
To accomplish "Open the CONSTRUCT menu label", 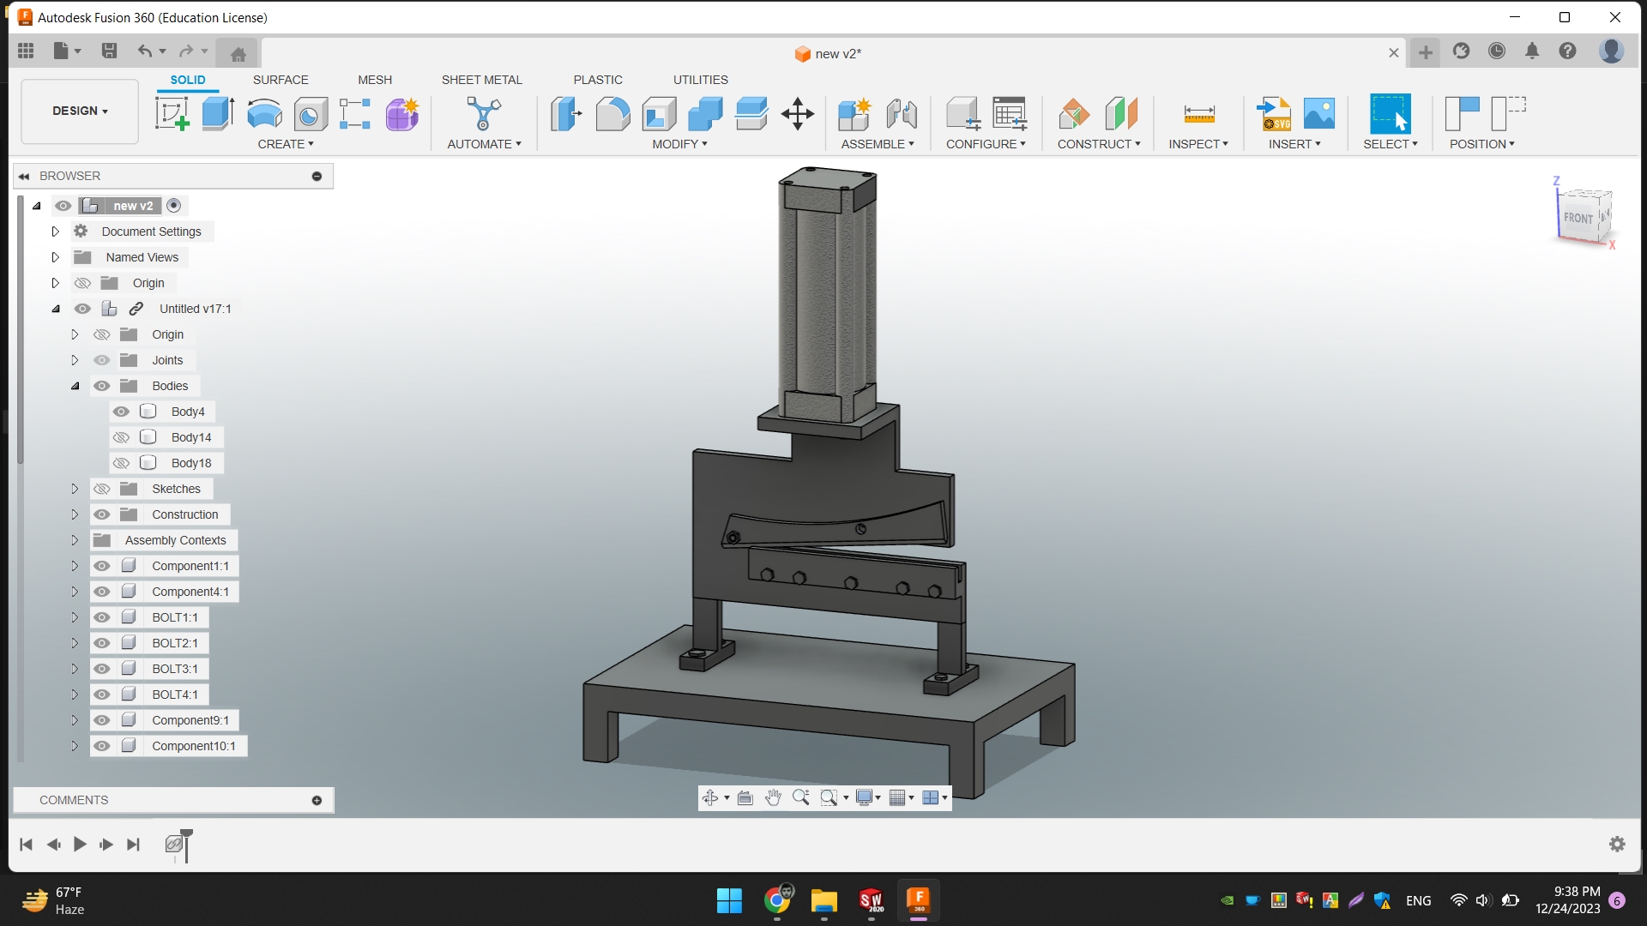I will (1099, 144).
